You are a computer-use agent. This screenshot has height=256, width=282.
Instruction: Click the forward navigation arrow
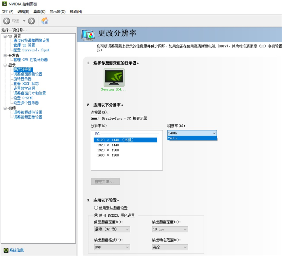click(x=31, y=21)
